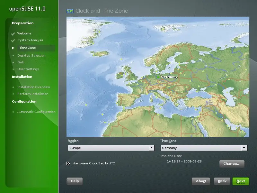Click the Time and Date label

pos(170,156)
